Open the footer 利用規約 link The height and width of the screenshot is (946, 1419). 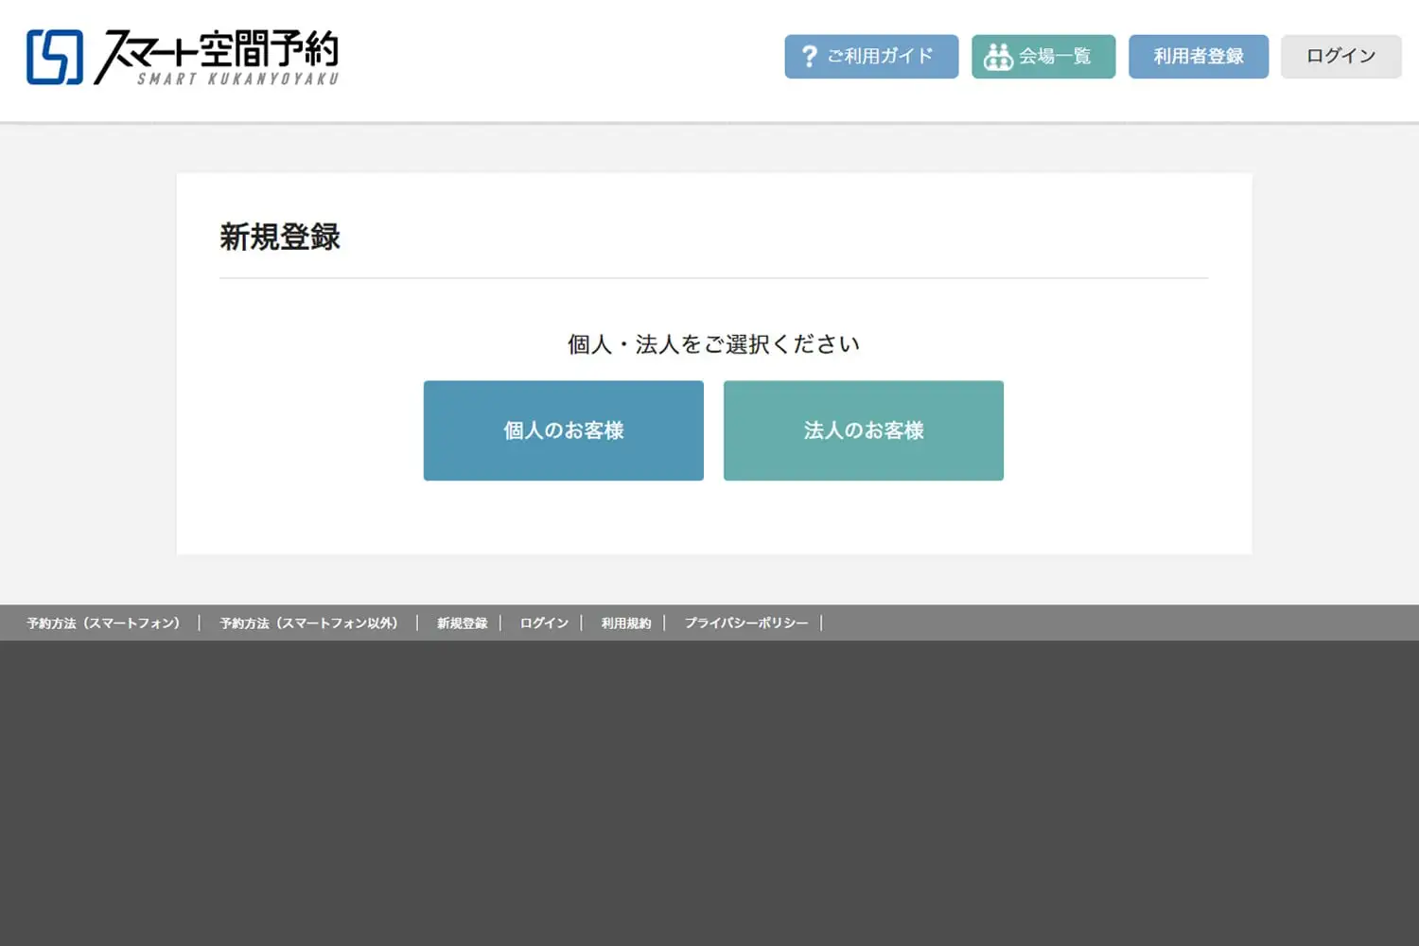pyautogui.click(x=626, y=623)
